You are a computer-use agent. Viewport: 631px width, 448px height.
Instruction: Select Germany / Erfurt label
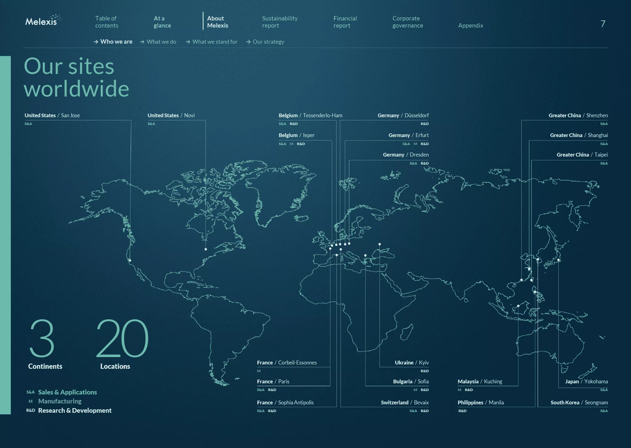click(x=409, y=135)
